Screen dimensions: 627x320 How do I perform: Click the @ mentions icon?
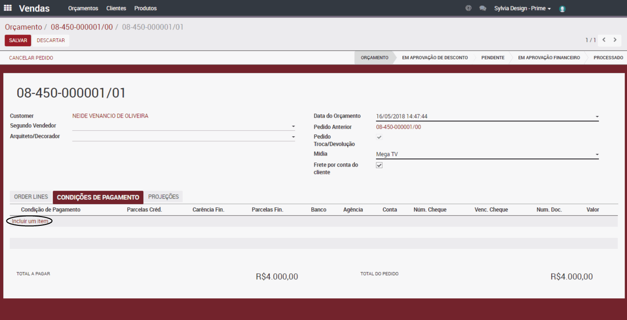pyautogui.click(x=468, y=8)
